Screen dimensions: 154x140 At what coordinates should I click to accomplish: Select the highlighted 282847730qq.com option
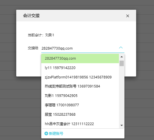(80, 58)
